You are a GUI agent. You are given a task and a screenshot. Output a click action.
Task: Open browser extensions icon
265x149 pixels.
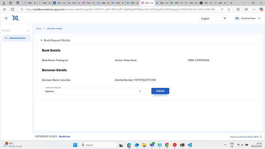pyautogui.click(x=238, y=10)
